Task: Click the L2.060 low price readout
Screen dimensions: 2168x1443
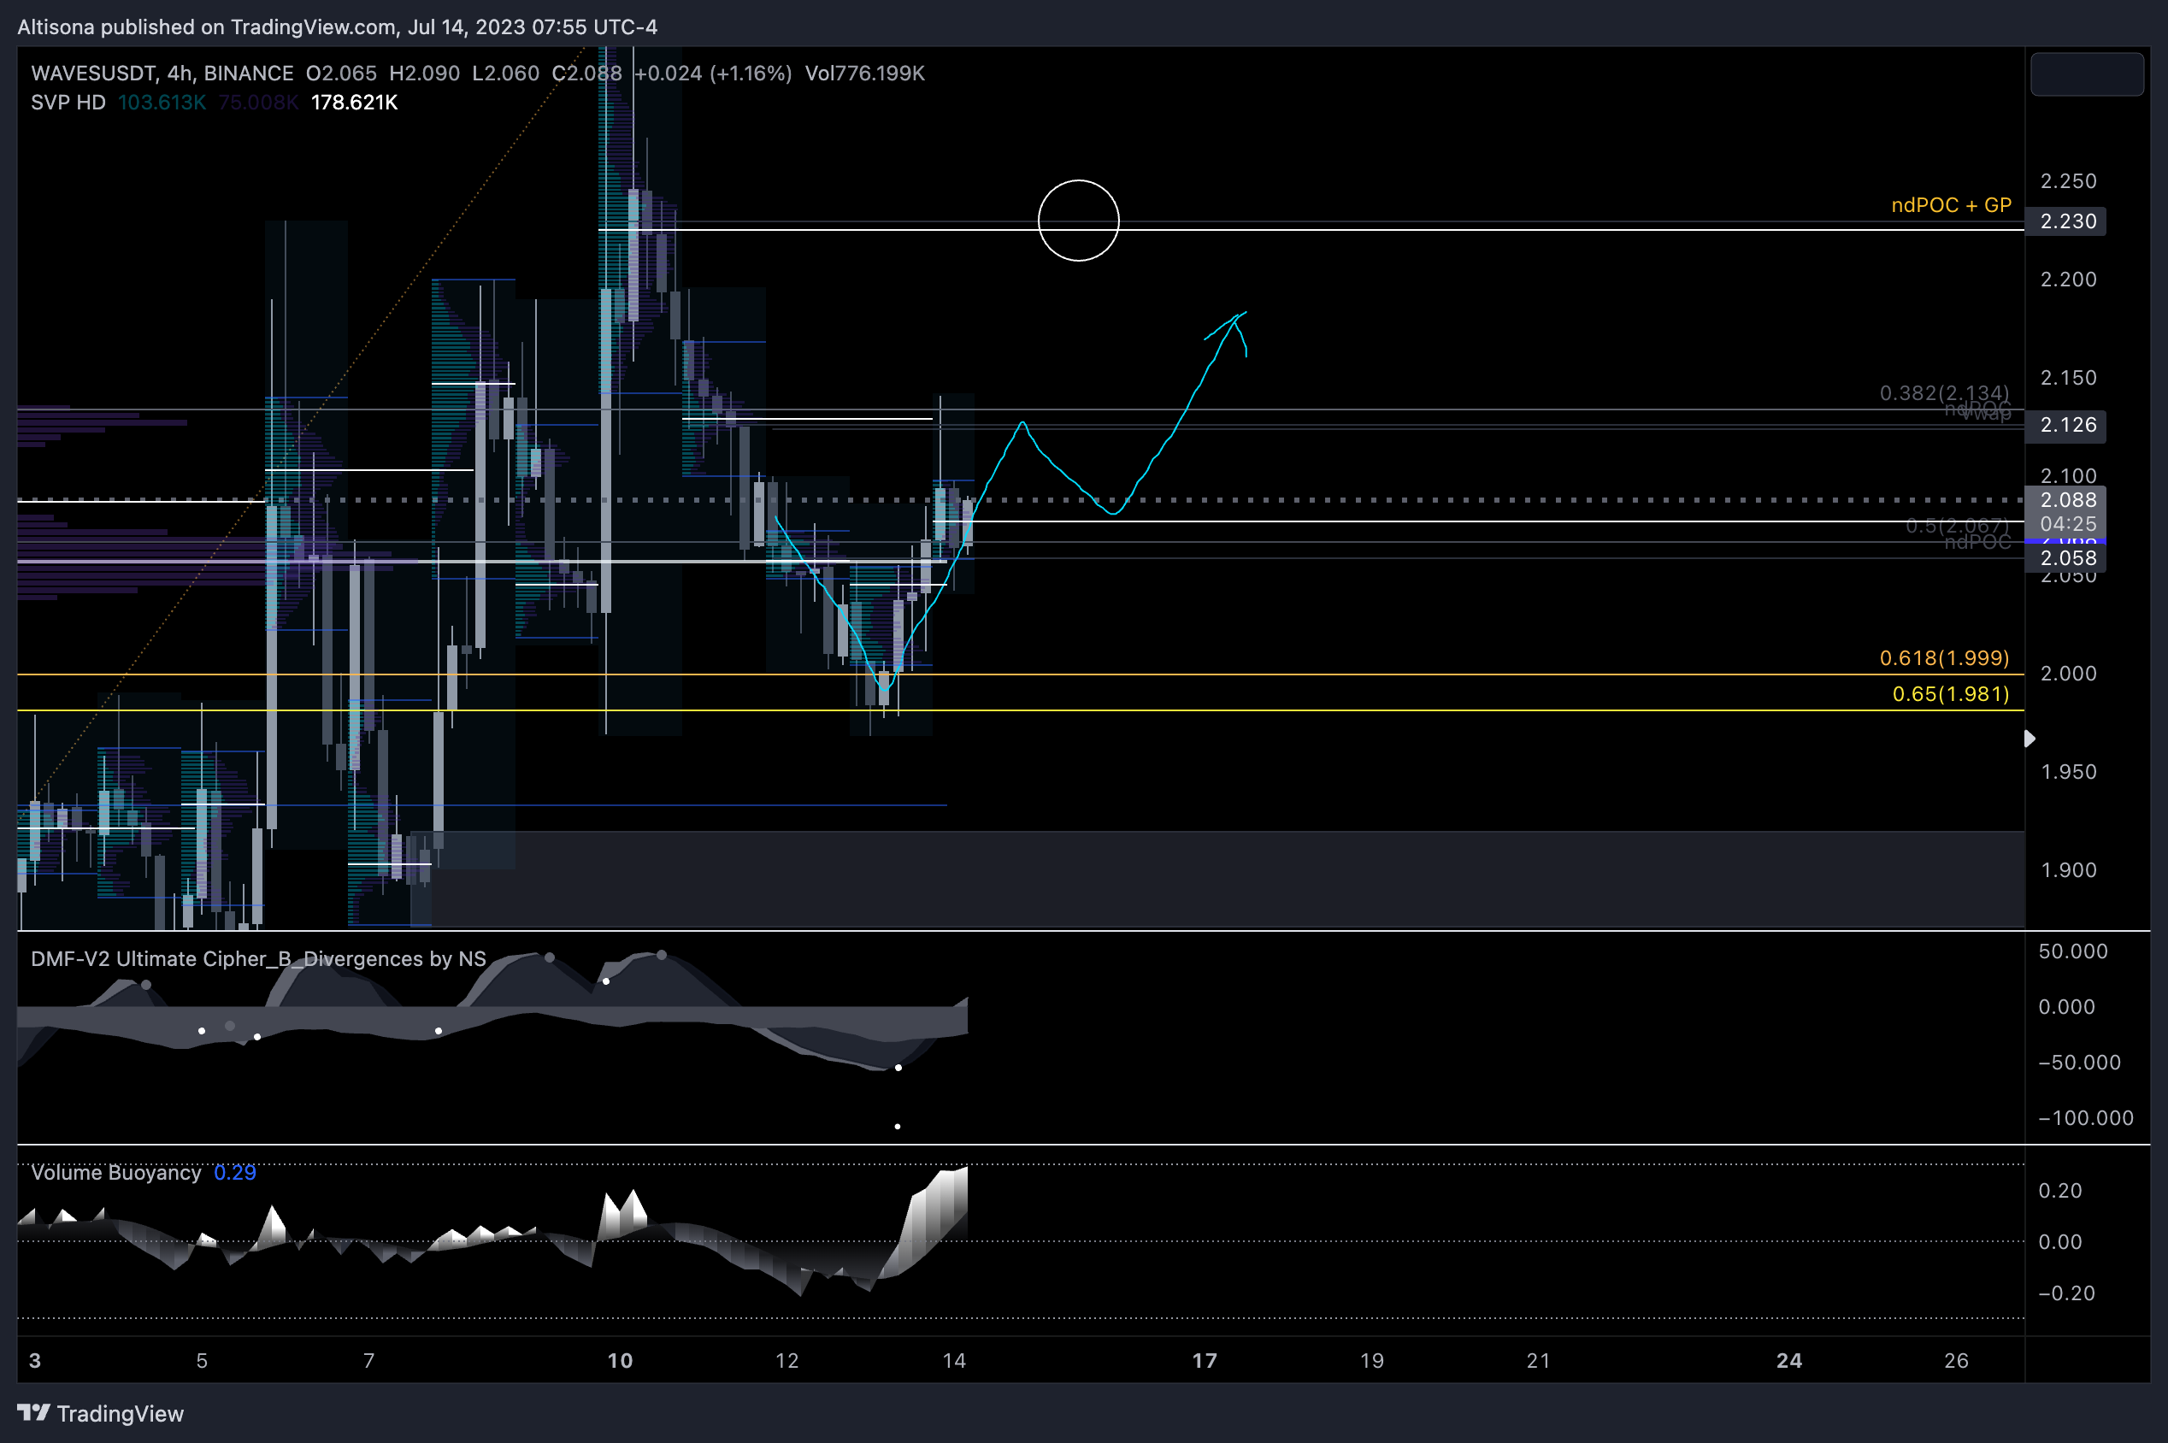Action: click(x=505, y=73)
